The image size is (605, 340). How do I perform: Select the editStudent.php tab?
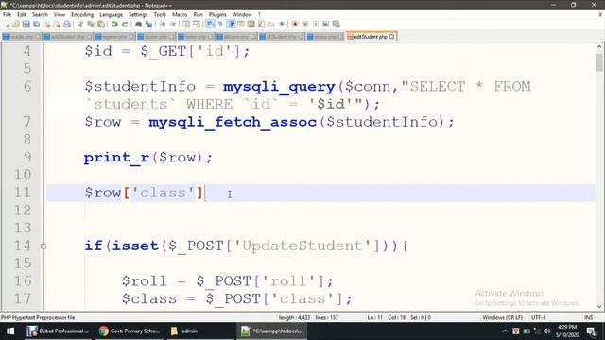click(x=371, y=37)
